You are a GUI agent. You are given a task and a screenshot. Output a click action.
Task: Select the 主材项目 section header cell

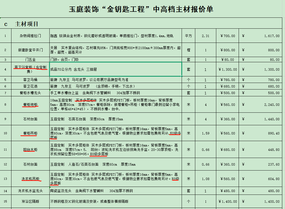[x=26, y=24]
